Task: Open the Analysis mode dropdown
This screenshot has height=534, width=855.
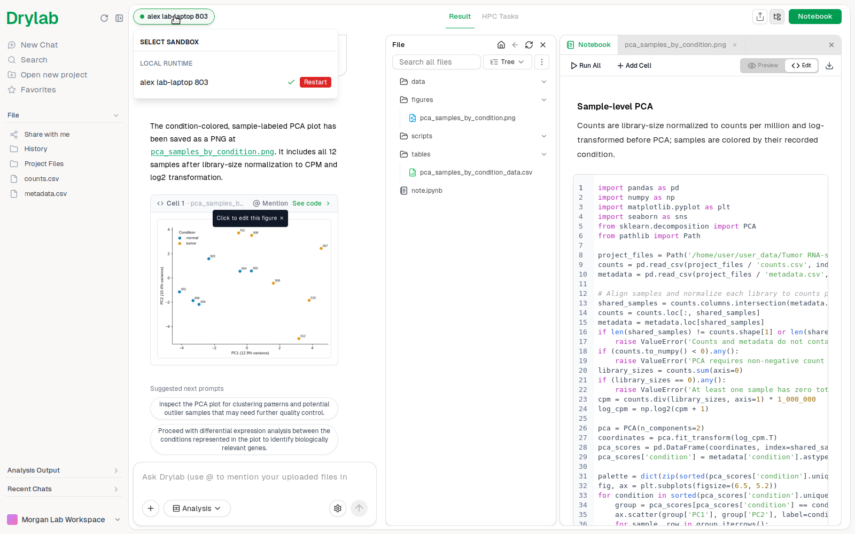Action: tap(197, 508)
